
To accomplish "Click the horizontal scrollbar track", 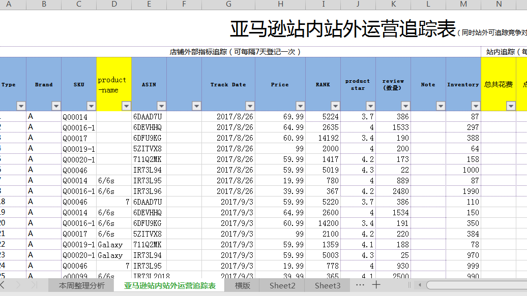I will tap(477, 285).
